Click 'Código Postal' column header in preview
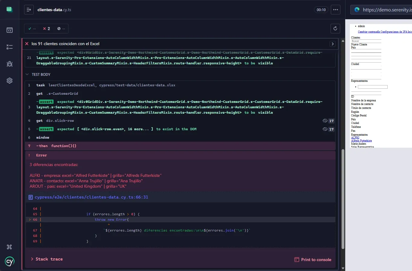Viewport: 412px width, 271px height. pyautogui.click(x=359, y=115)
